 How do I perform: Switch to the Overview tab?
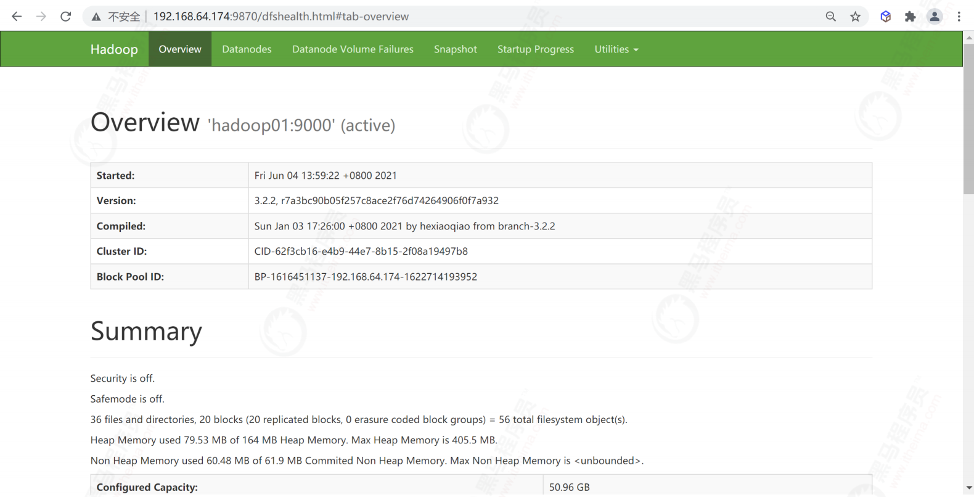click(x=180, y=49)
